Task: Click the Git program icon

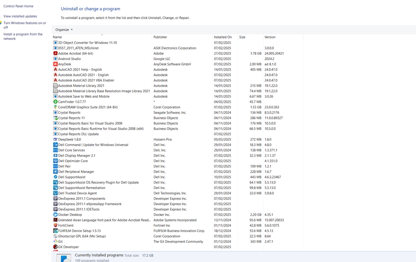Action: coord(55,242)
